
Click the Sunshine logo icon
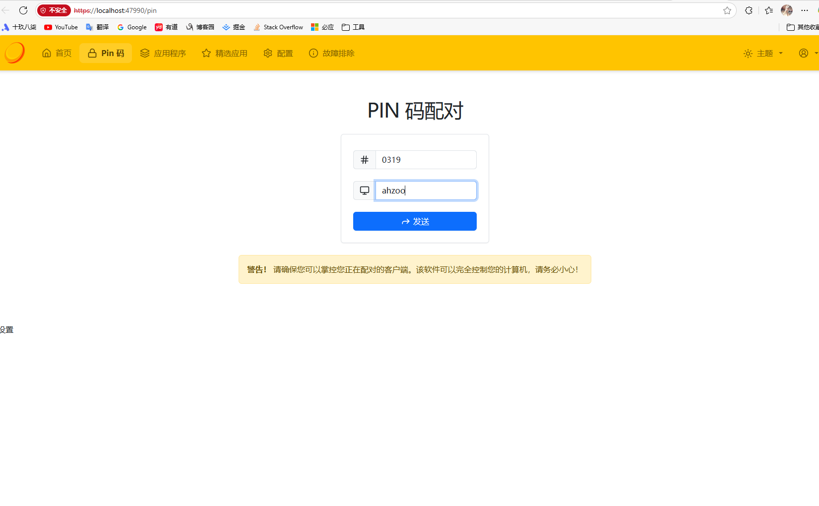click(14, 53)
